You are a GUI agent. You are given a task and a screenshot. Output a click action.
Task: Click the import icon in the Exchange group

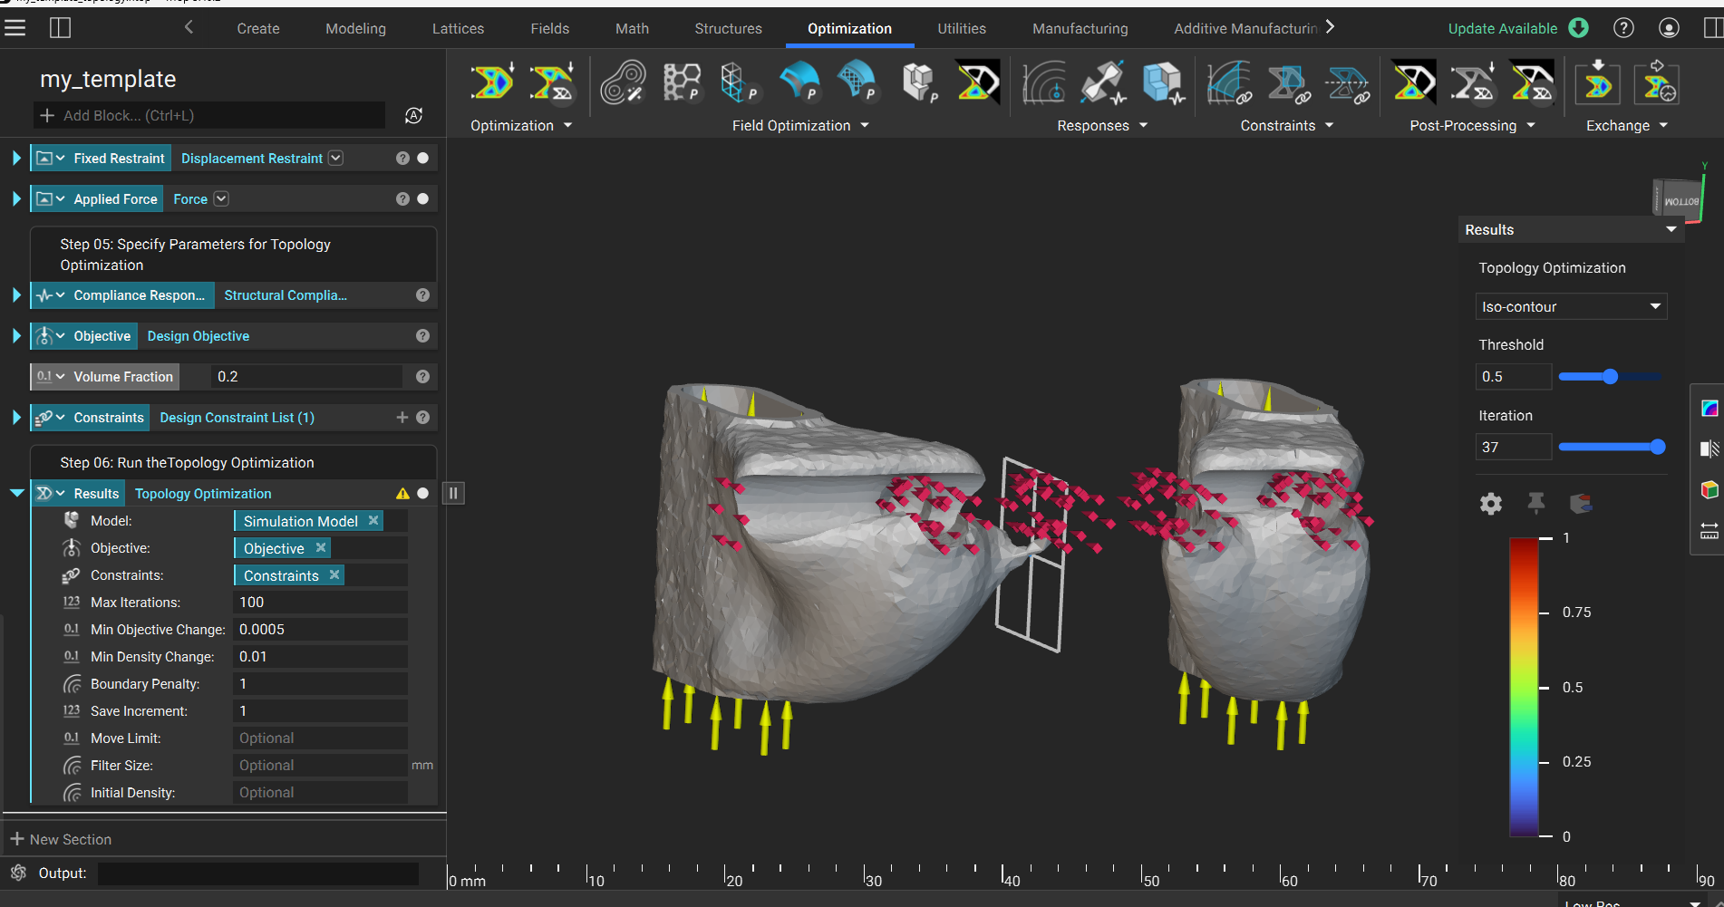tap(1597, 82)
